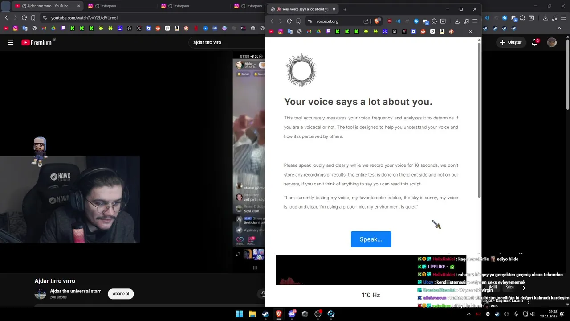The image size is (570, 321).
Task: Click voicecel.org address bar text
Action: click(327, 21)
